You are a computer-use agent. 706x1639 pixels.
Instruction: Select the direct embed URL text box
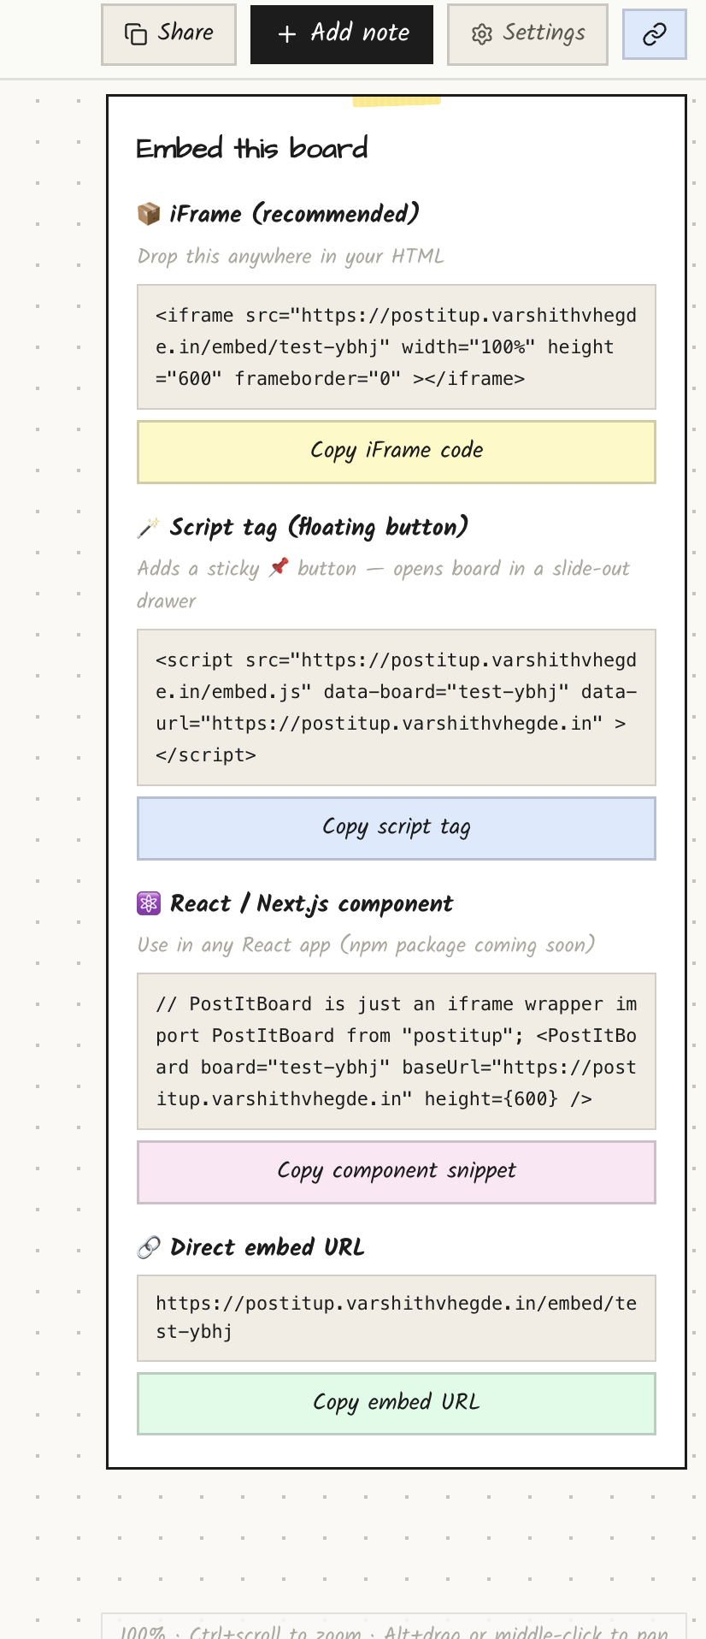[x=397, y=1317]
